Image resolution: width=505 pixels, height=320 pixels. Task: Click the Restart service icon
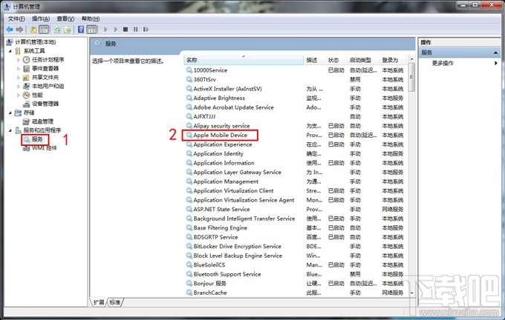point(146,30)
